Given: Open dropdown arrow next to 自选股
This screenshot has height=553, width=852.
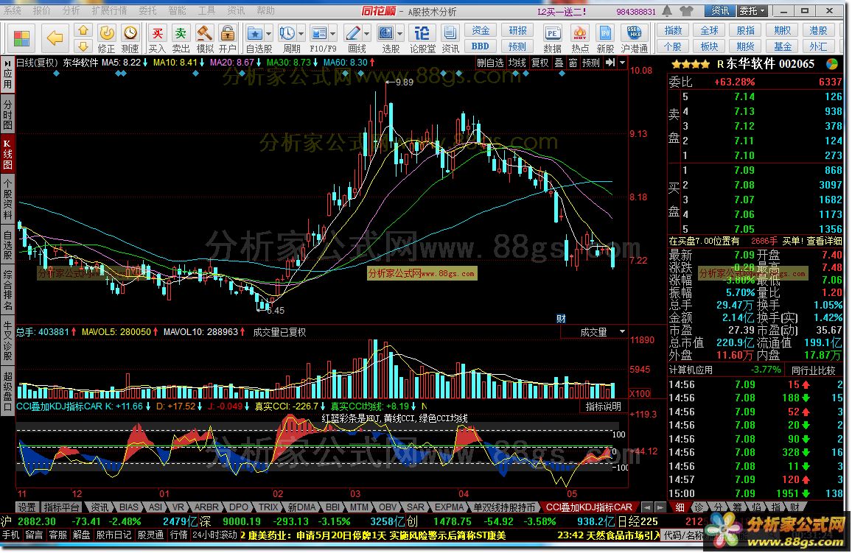Looking at the screenshot, I should click(268, 34).
